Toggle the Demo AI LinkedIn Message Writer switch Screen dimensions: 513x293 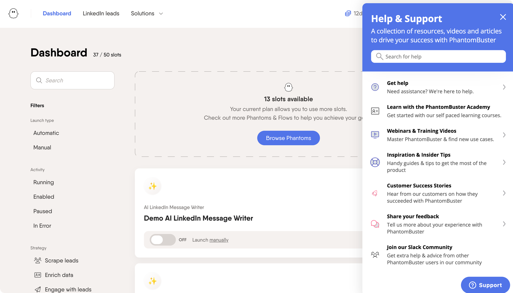163,240
